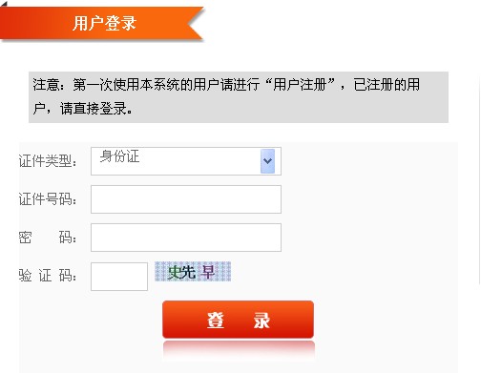Focus the 证件号码 input field
The image size is (481, 373).
[186, 199]
